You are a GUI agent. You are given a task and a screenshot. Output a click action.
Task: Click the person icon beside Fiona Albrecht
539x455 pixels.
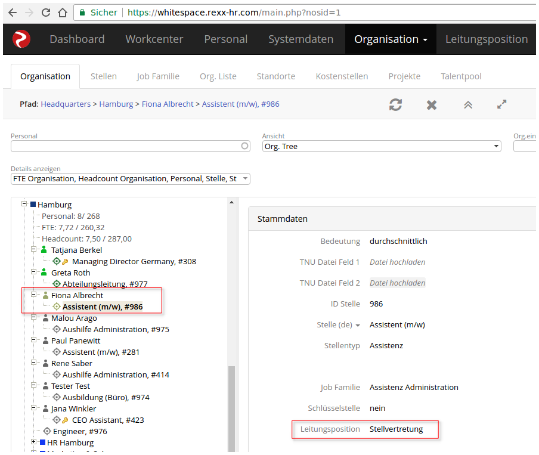click(x=45, y=295)
